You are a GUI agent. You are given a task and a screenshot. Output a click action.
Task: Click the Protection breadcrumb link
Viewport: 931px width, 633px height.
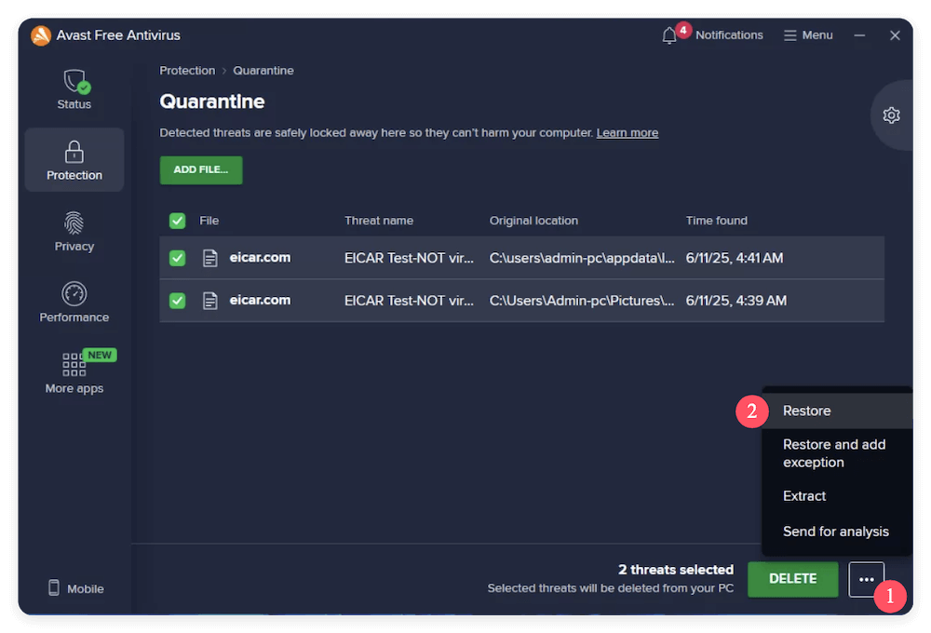coord(187,70)
